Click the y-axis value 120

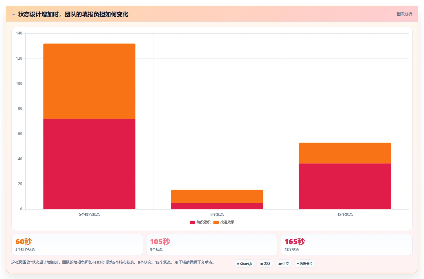[x=19, y=59]
